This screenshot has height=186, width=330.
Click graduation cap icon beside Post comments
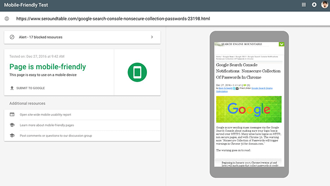(12, 135)
